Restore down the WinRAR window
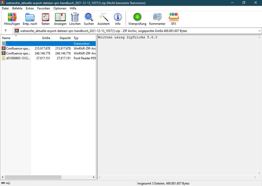This screenshot has width=262, height=186. pyautogui.click(x=244, y=3)
